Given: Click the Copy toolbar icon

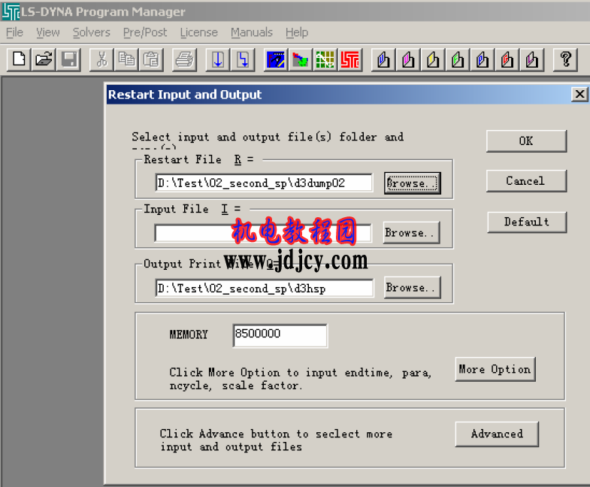Looking at the screenshot, I should pos(127,59).
